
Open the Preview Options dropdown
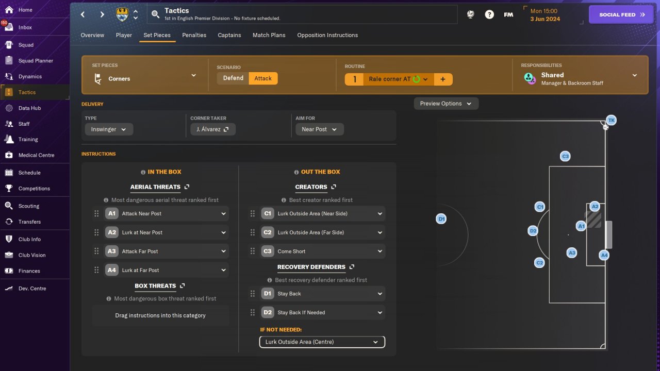point(446,104)
